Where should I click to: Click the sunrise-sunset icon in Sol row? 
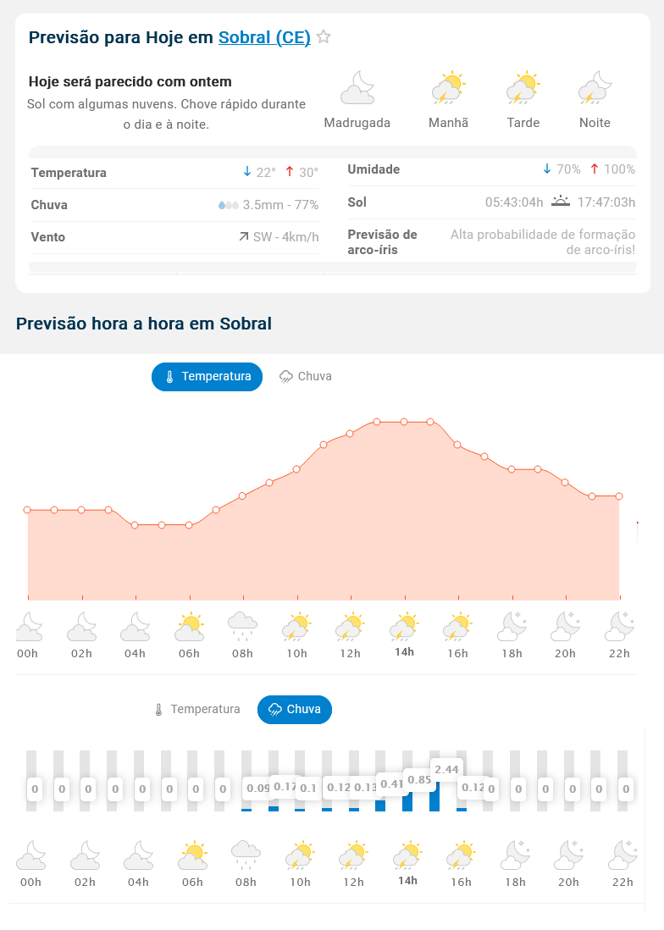(561, 202)
